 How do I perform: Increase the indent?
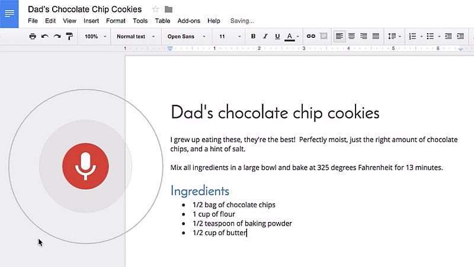click(x=460, y=36)
